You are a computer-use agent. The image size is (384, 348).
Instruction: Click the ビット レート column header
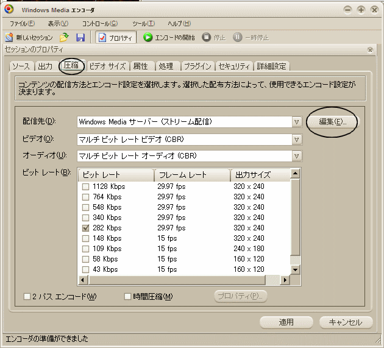(116, 175)
